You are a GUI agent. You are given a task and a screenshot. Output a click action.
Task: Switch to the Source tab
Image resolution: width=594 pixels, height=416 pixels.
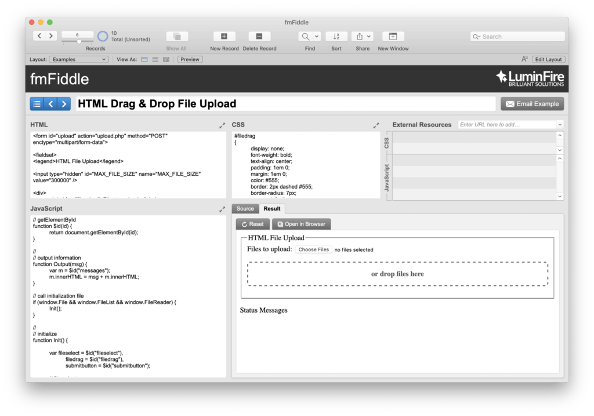(245, 208)
